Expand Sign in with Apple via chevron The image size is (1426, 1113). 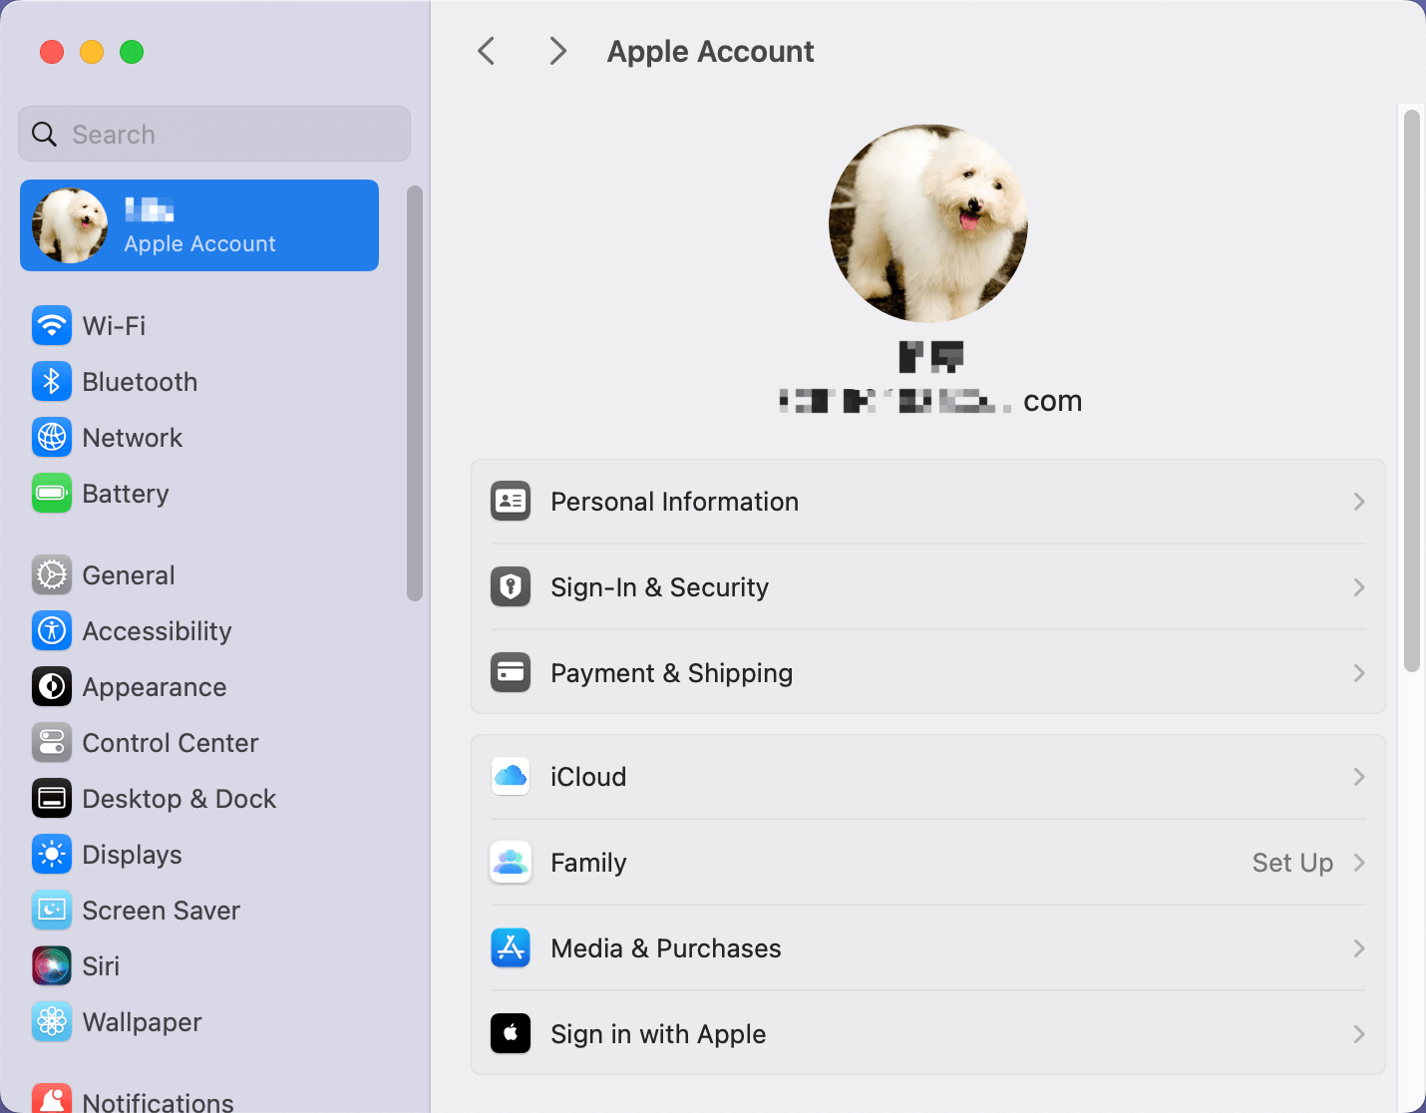click(x=1358, y=1034)
